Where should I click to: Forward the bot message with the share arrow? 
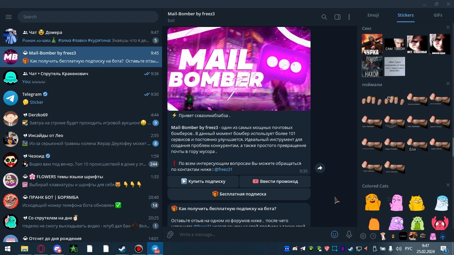point(320,168)
